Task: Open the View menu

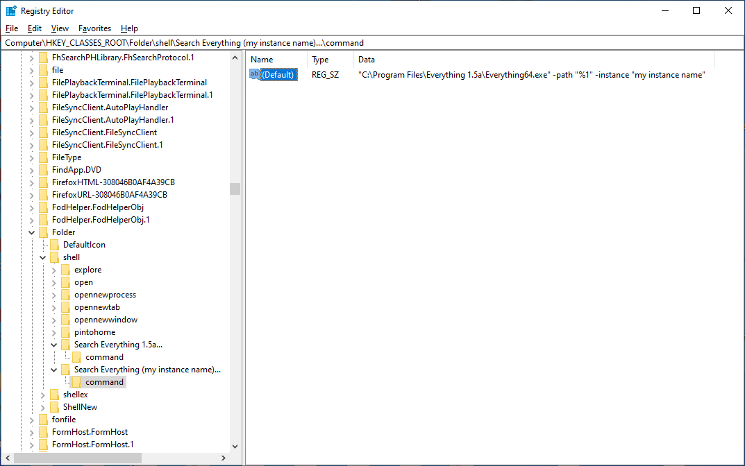Action: click(60, 28)
